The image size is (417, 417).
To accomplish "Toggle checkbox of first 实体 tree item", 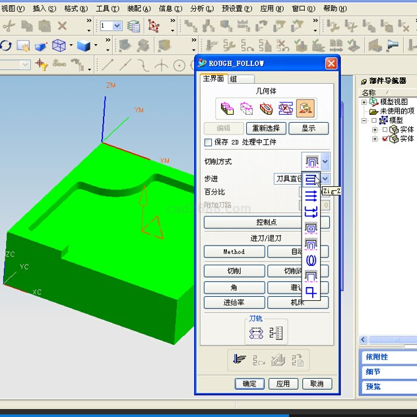I will click(x=385, y=129).
